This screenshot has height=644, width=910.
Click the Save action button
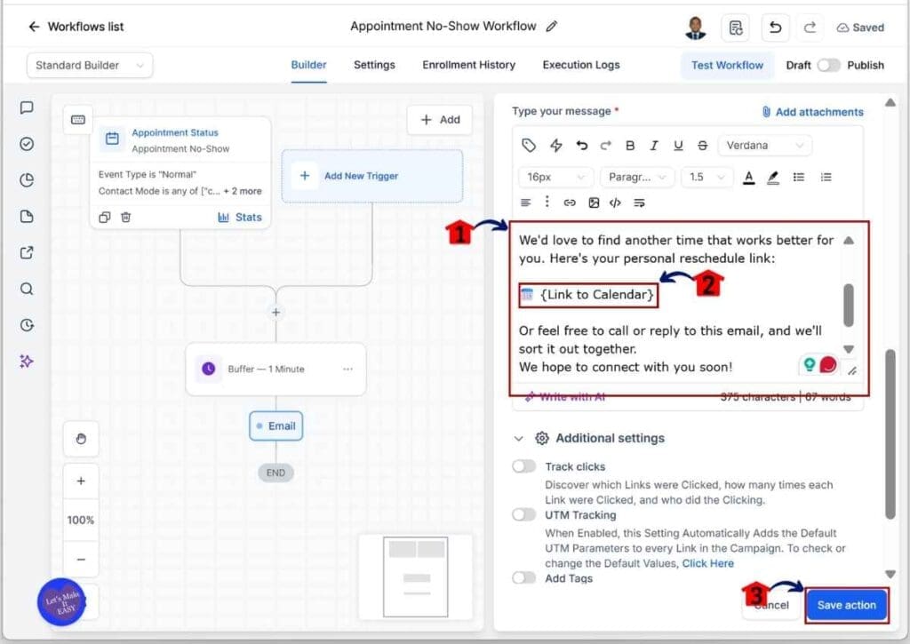pos(847,605)
